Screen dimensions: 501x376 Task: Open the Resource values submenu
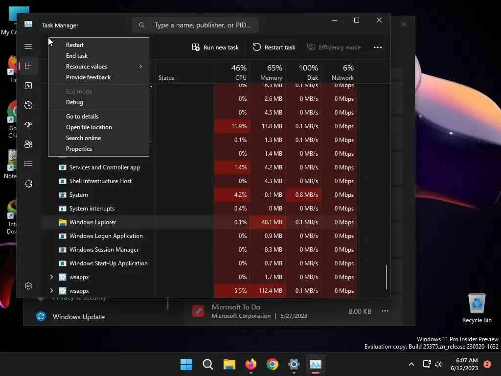98,67
